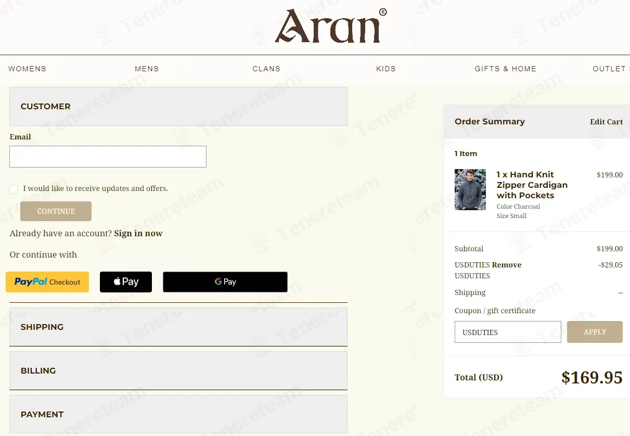Open the cardigan product thumbnail
Image resolution: width=630 pixels, height=436 pixels.
click(x=470, y=189)
